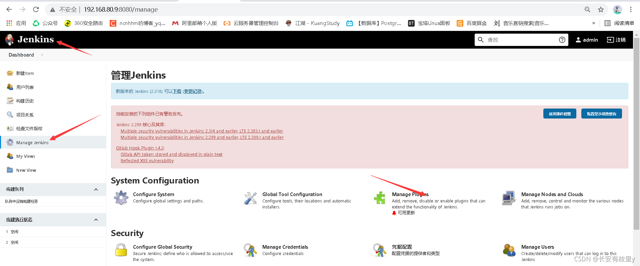The height and width of the screenshot is (266, 640).
Task: Click the Manage Credentials keys icon
Action: 250,250
